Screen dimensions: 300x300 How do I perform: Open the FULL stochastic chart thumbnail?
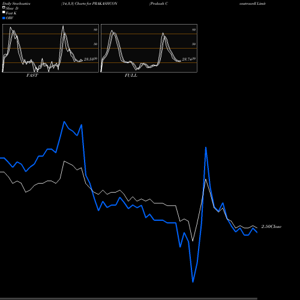[x=149, y=48]
